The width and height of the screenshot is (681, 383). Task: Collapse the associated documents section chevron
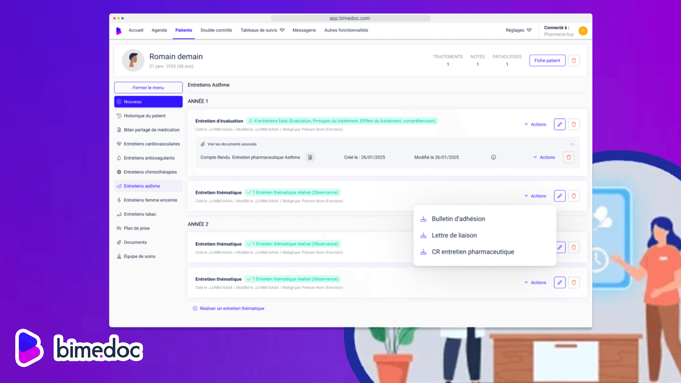pyautogui.click(x=572, y=144)
